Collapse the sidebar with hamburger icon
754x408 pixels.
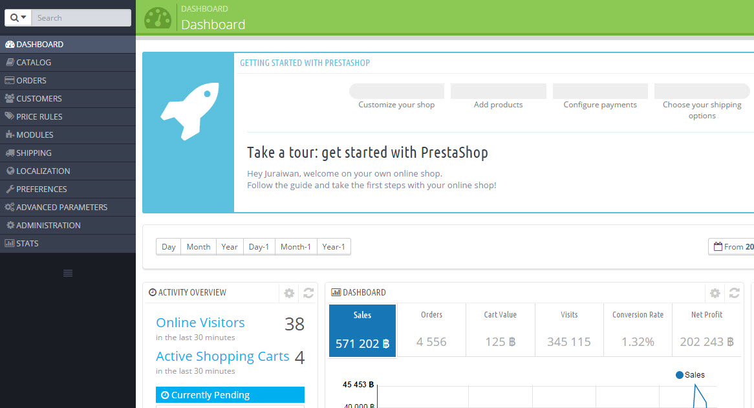pyautogui.click(x=68, y=274)
